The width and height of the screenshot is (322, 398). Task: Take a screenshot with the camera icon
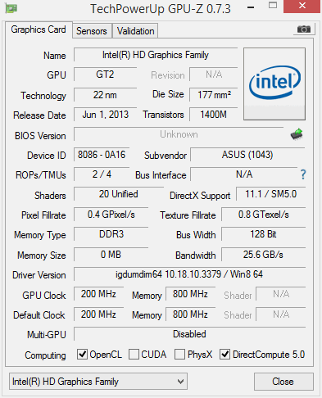(304, 29)
